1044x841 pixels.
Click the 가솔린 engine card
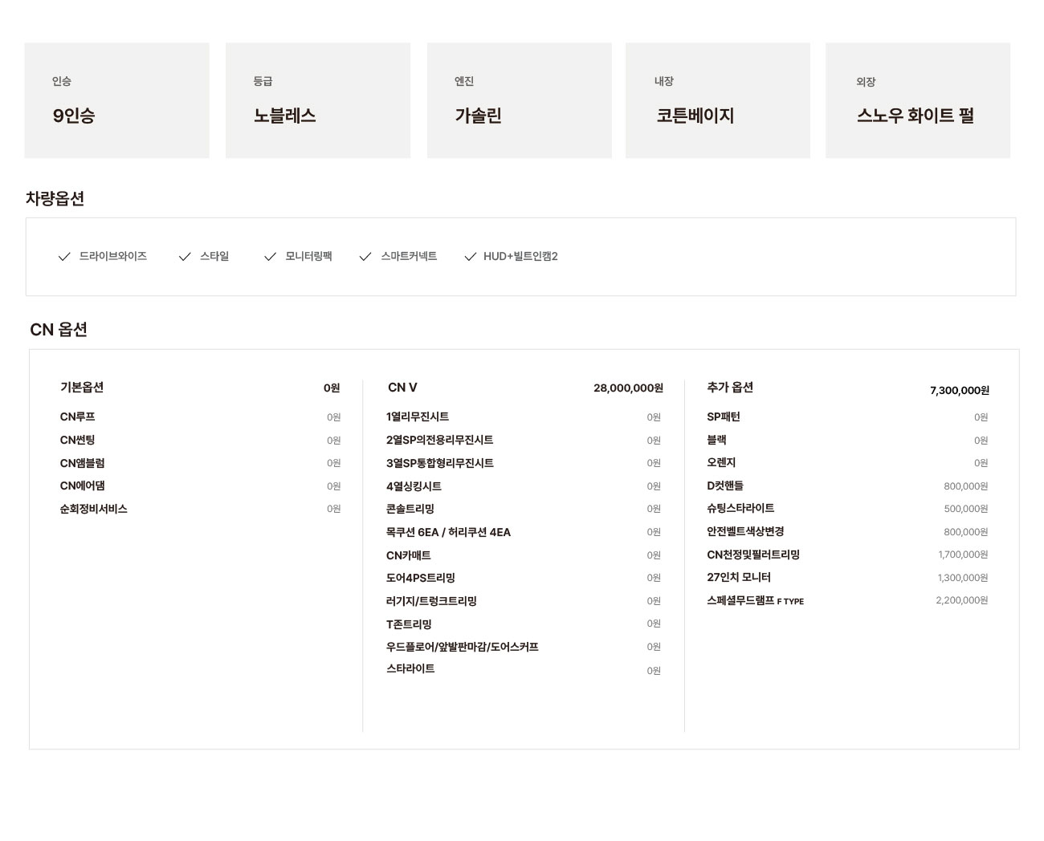click(x=519, y=100)
